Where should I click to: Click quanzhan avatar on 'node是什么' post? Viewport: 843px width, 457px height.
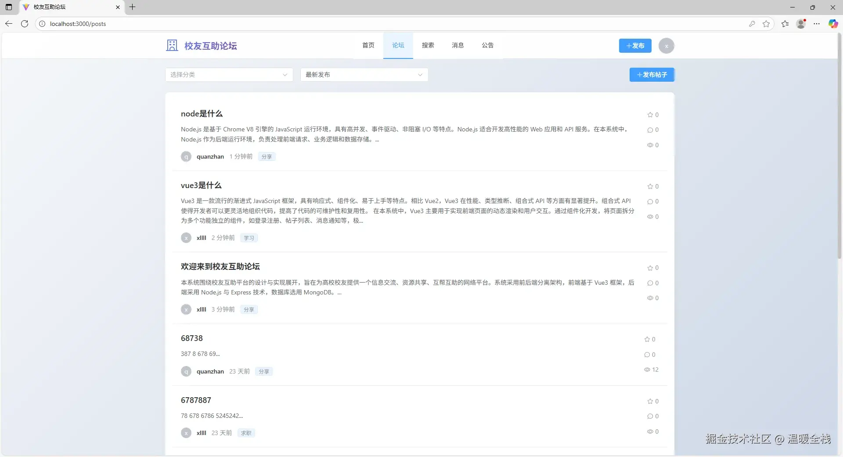186,156
